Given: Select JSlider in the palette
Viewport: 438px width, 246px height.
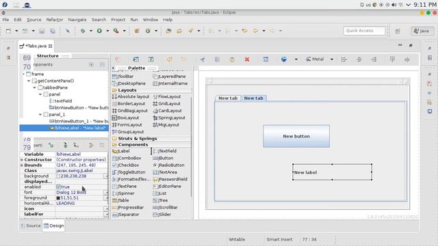Looking at the screenshot, I should [x=162, y=215].
